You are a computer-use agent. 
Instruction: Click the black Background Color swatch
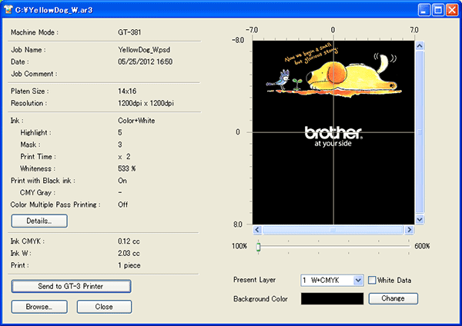[332, 298]
